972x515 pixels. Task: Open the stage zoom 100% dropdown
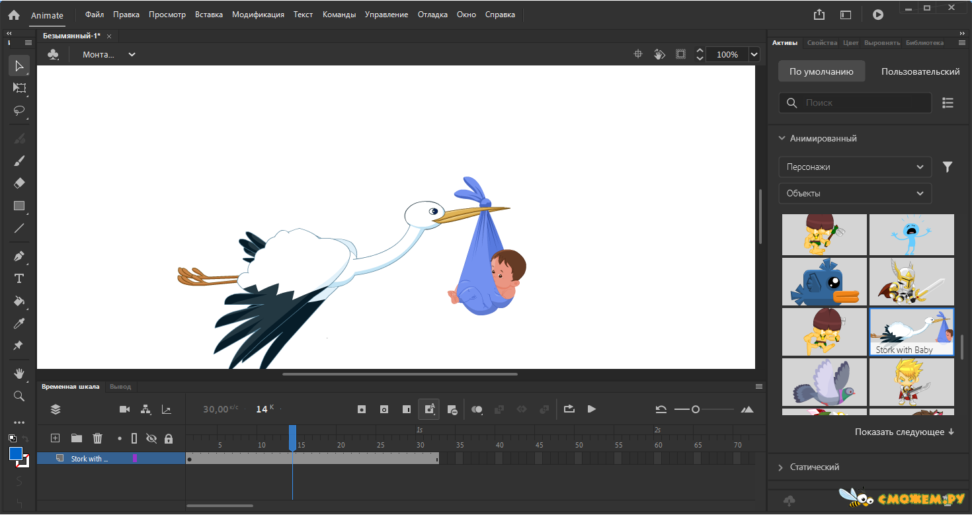[x=754, y=54]
